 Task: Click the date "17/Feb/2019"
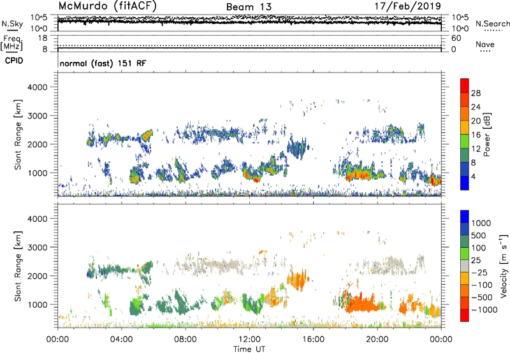(x=408, y=6)
